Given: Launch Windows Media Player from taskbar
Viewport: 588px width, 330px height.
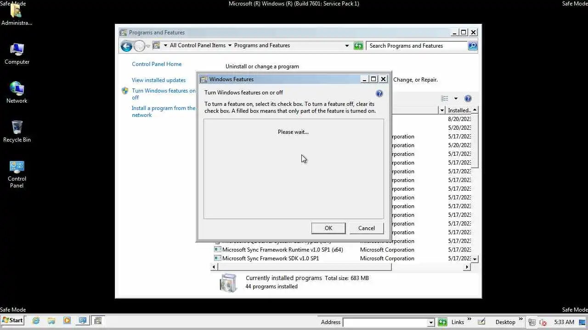Looking at the screenshot, I should tap(67, 321).
